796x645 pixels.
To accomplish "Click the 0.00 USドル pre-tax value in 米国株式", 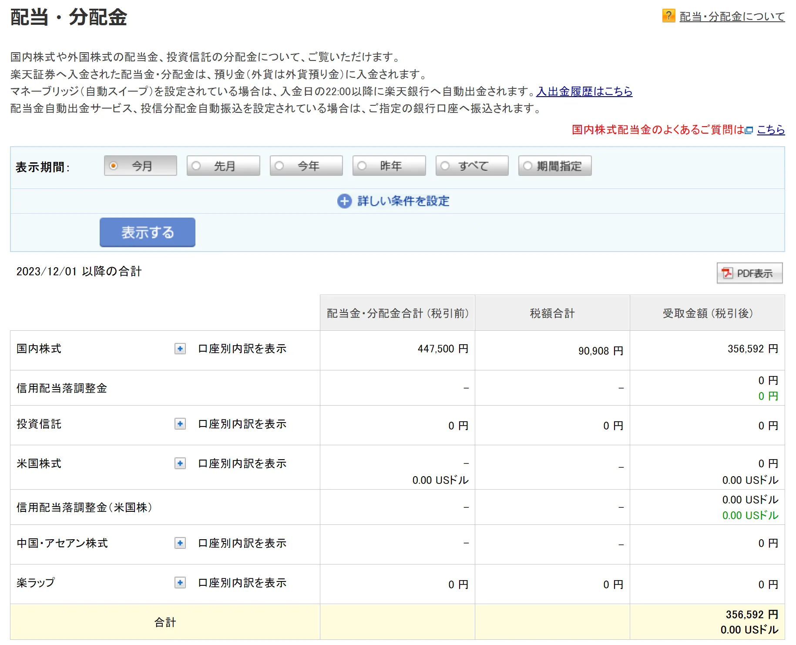I will (440, 480).
